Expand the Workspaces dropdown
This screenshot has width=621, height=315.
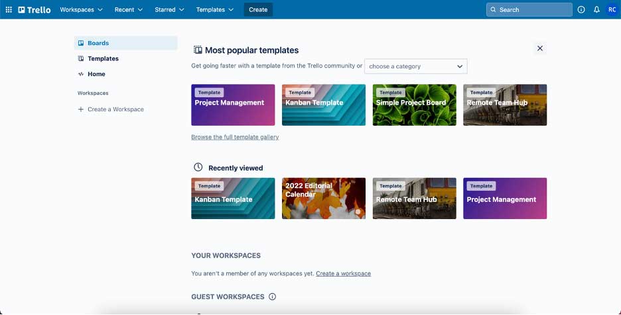(x=81, y=9)
